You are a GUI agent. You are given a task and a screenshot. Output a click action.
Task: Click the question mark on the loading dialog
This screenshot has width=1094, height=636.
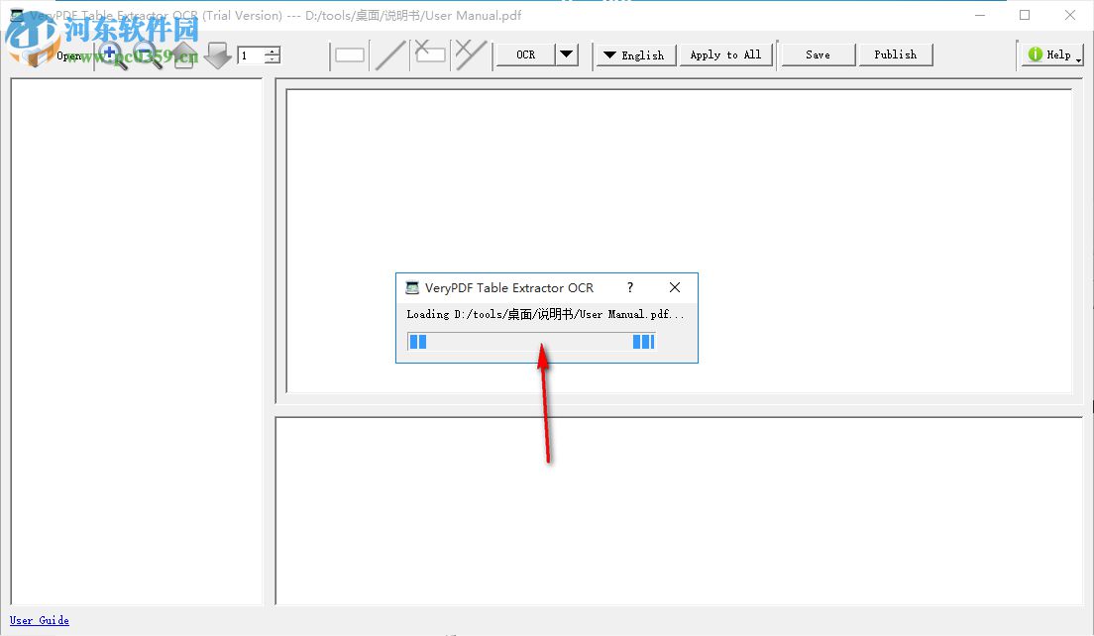tap(629, 287)
